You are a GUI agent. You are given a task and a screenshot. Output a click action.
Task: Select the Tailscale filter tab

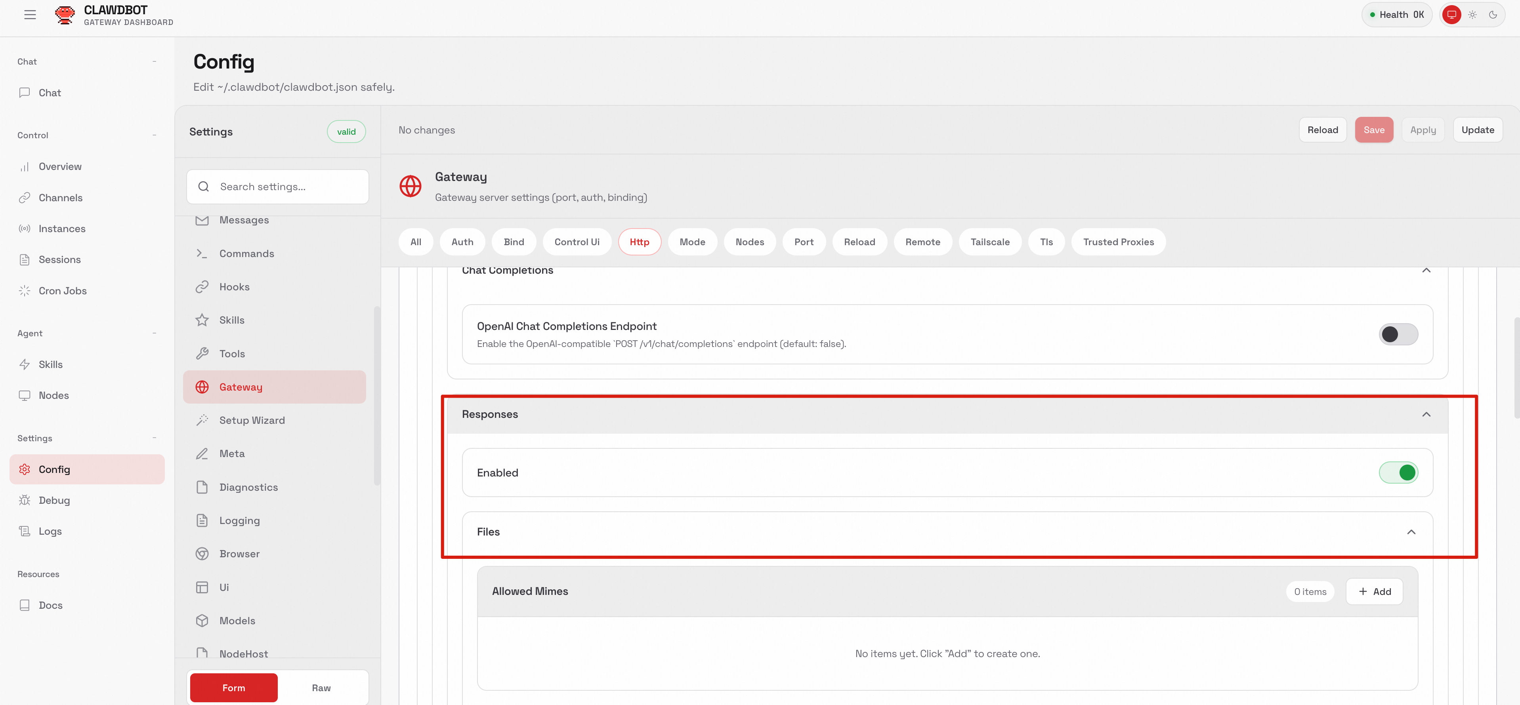[x=989, y=242]
